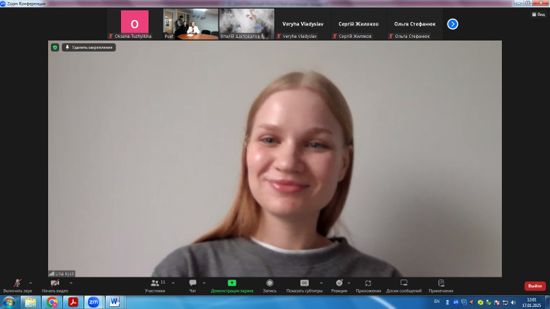
Task: Click red Выйти leave button
Action: [535, 286]
